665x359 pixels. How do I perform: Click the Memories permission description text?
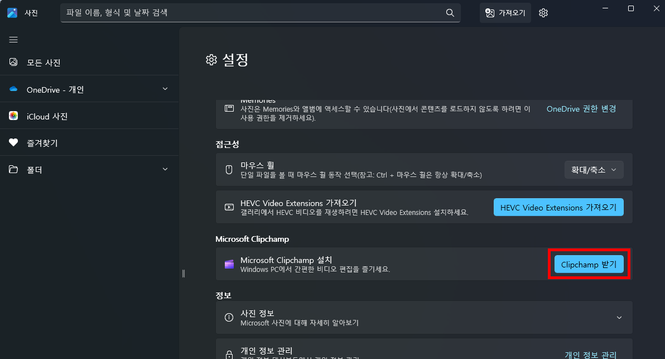coord(385,113)
